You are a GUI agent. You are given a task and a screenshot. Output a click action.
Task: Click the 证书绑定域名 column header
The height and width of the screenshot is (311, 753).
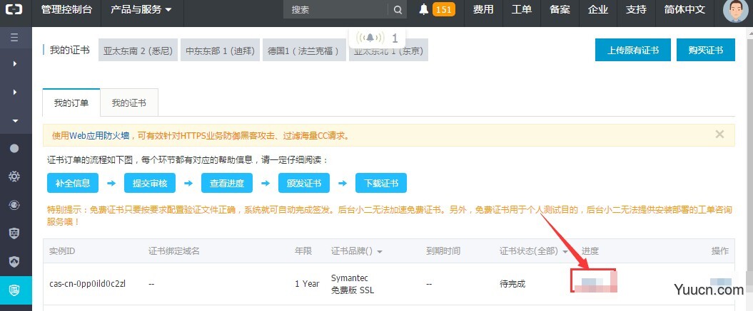tap(174, 251)
